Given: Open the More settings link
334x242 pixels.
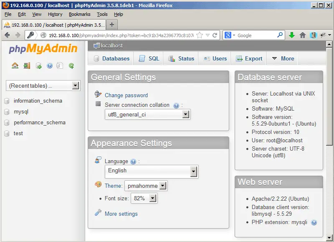Looking at the screenshot, I should pyautogui.click(x=121, y=214).
